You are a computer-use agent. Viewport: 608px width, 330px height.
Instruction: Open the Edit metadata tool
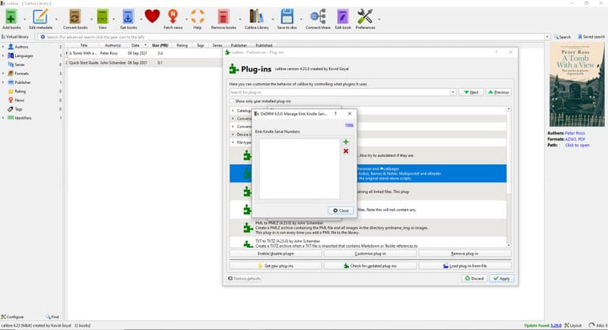tap(41, 16)
